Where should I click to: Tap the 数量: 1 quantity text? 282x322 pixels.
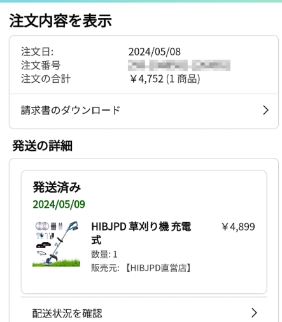tap(104, 254)
